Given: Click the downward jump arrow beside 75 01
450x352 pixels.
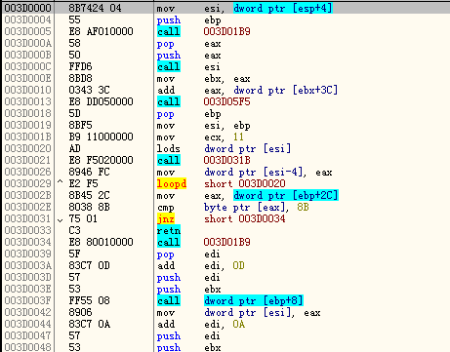Looking at the screenshot, I should coord(60,220).
